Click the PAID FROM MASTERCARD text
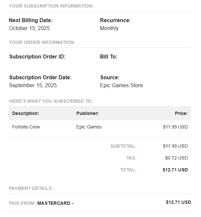The height and width of the screenshot is (217, 201). point(41,203)
